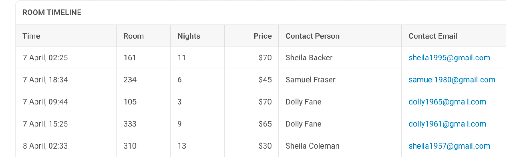Sort by the Time column header
Viewport: 506px width, 157px height.
[x=31, y=36]
